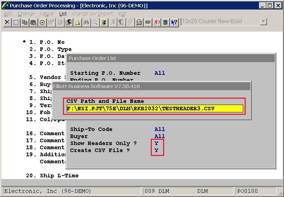The width and height of the screenshot is (284, 197).
Task: Click the binoculars search icon
Action: pos(86,22)
